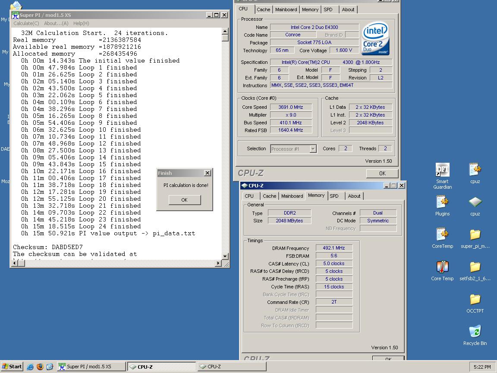Click the Intel Core 2 Duo logo

[376, 38]
